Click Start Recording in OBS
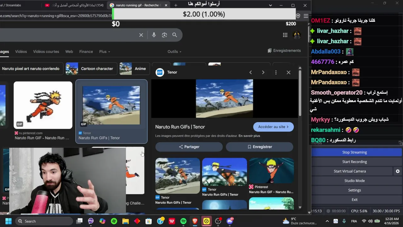Viewport: 403px width, 227px height. [x=355, y=162]
